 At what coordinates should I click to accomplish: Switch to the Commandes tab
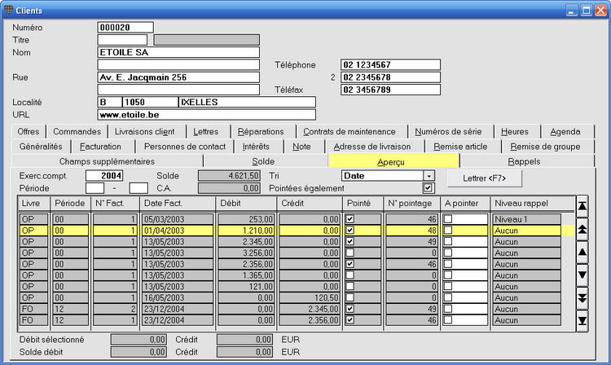coord(77,132)
